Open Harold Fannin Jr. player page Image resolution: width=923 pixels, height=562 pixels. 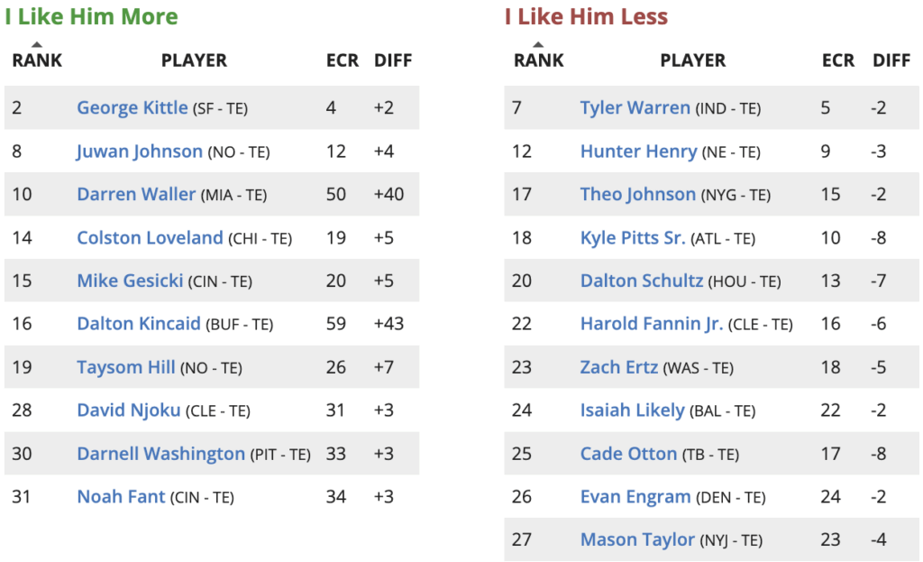pos(652,324)
